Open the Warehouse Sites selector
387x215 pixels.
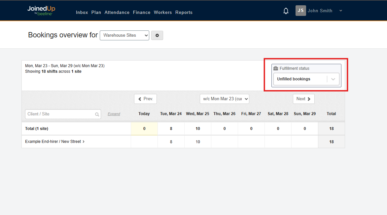click(124, 35)
